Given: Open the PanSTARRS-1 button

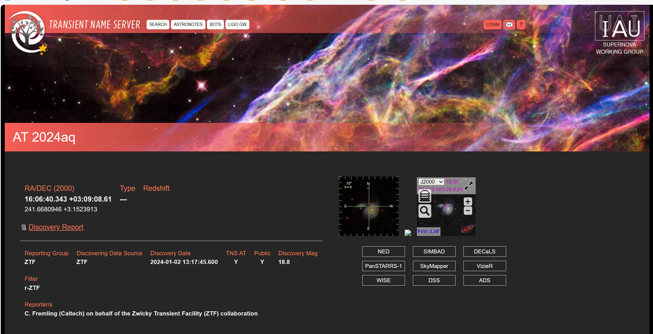Looking at the screenshot, I should (383, 266).
